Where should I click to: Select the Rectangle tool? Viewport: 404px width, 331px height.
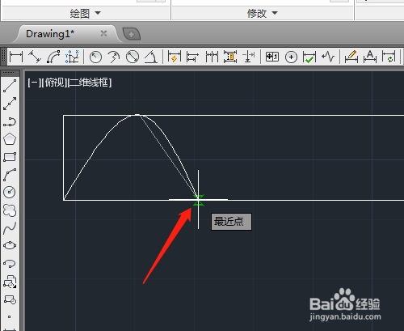(10, 157)
